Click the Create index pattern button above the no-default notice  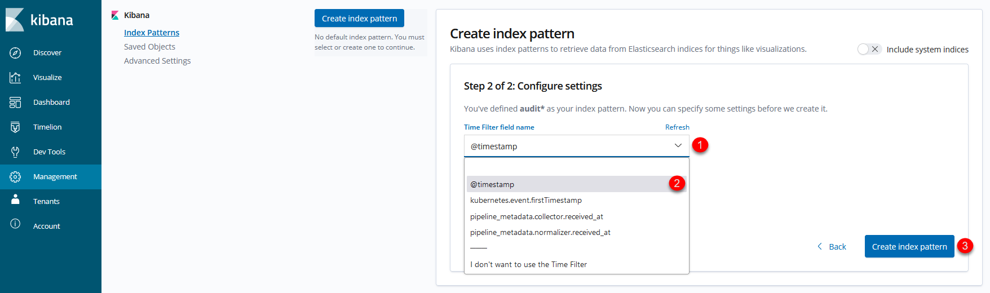[x=359, y=18]
